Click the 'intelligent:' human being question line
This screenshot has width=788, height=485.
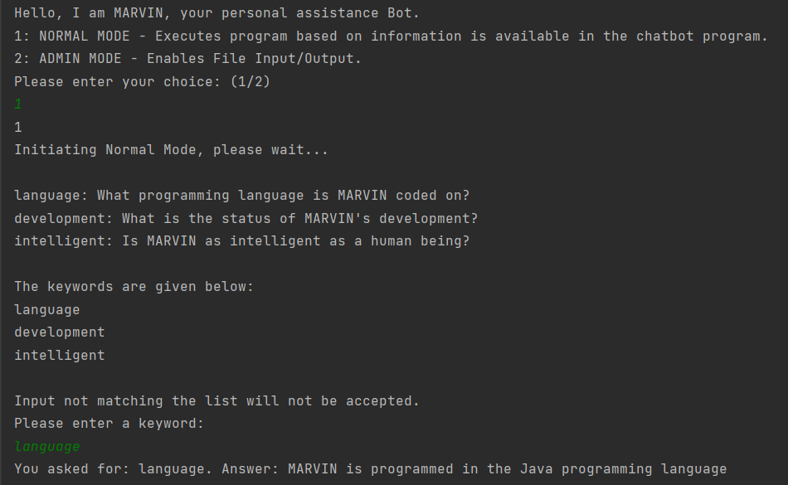[241, 241]
